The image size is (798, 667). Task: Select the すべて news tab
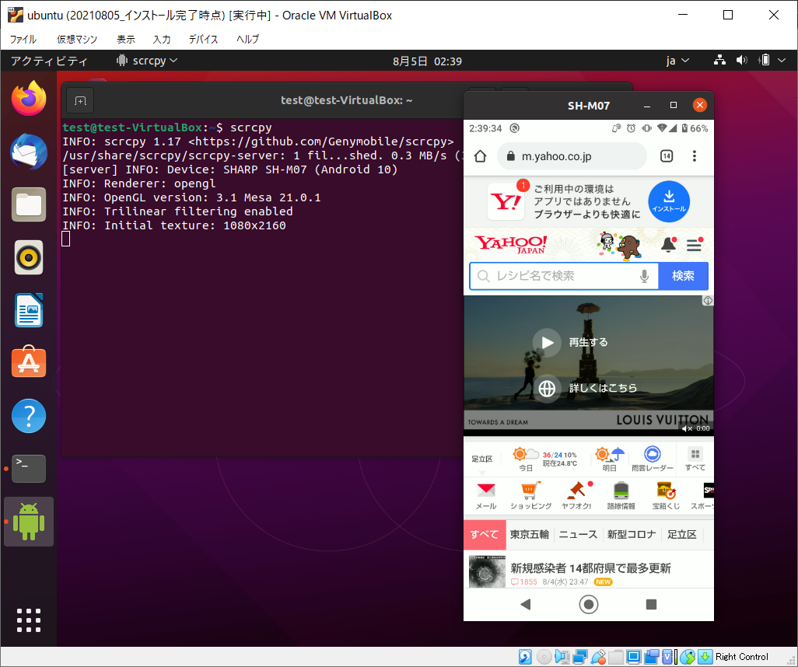click(485, 535)
